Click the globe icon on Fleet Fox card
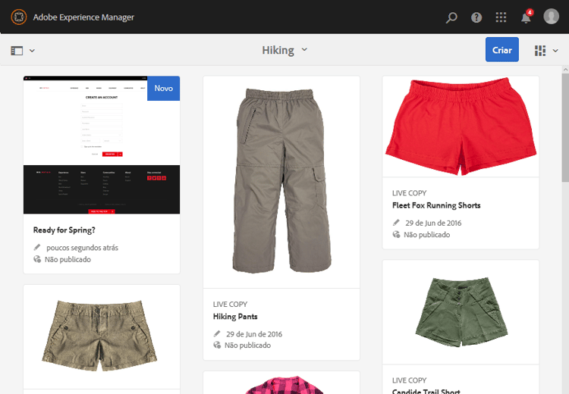This screenshot has width=569, height=394. click(396, 235)
